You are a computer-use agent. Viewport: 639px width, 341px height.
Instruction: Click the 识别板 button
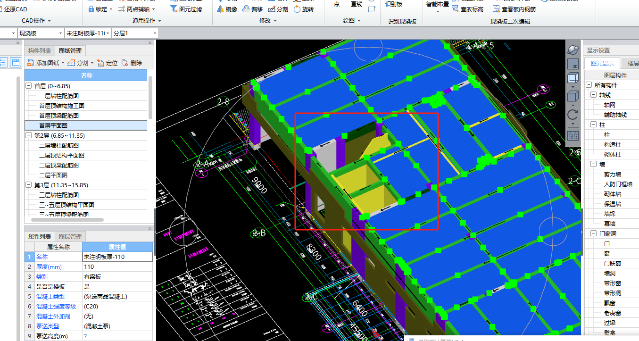pos(394,4)
